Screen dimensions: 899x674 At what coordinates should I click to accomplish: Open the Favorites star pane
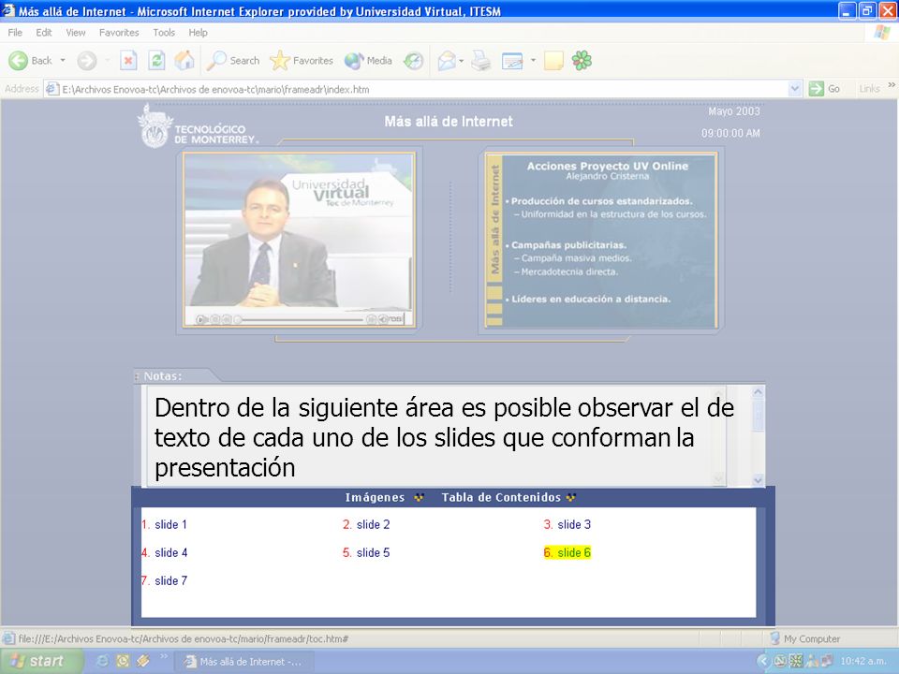(x=302, y=60)
